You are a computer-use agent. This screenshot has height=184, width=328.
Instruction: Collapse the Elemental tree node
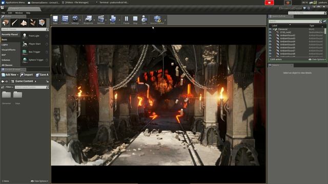point(274,29)
